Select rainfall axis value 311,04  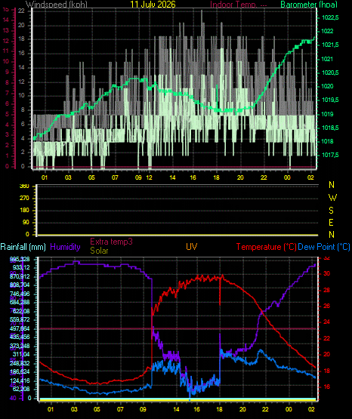coord(21,354)
